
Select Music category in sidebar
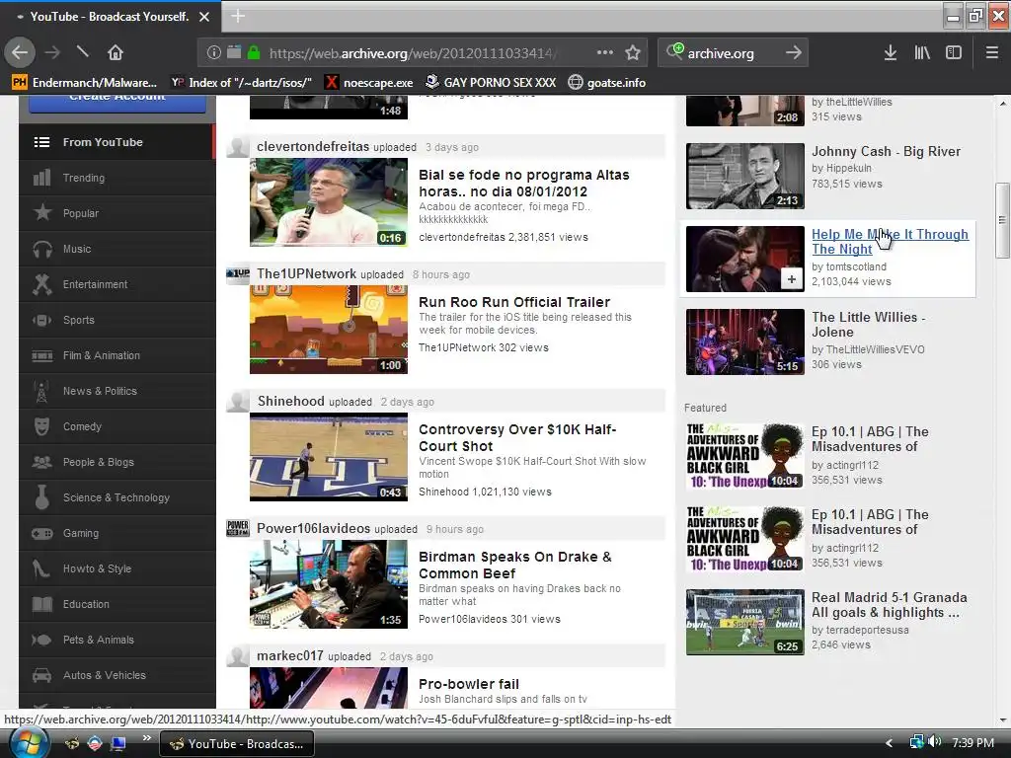[117, 249]
